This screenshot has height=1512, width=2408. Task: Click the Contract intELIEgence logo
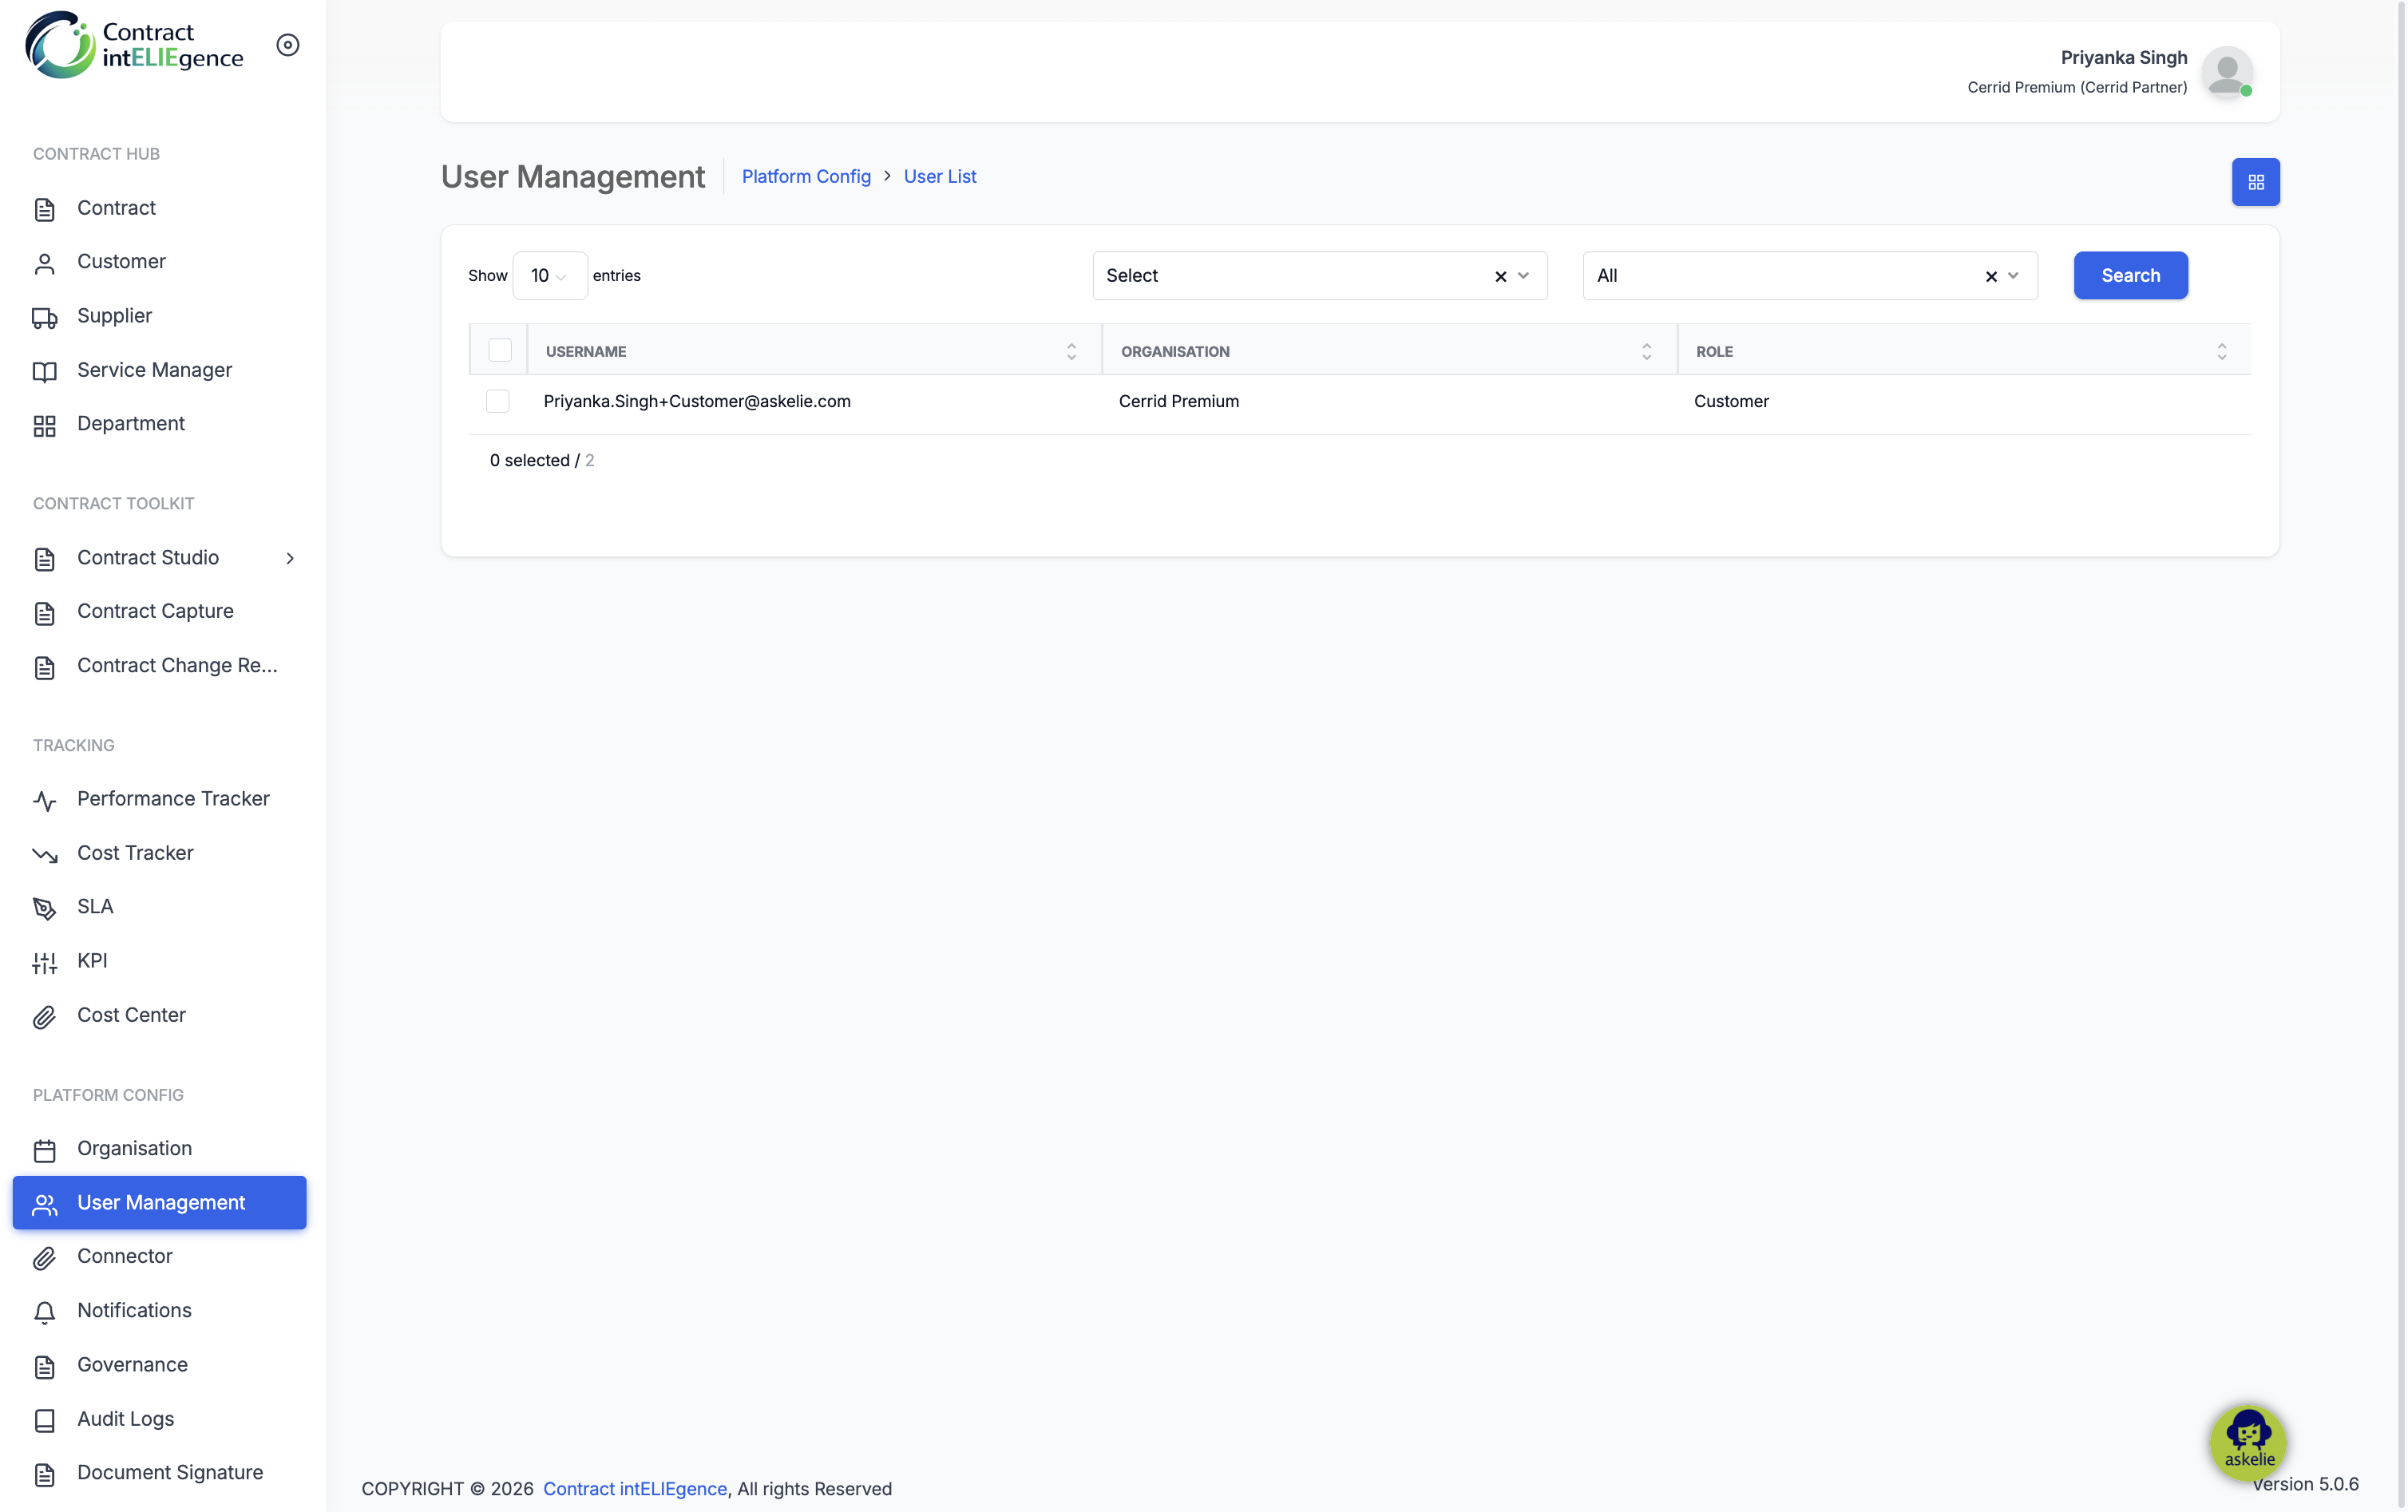point(134,45)
